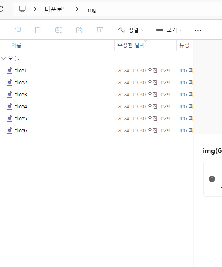Click the JPG type cell of dice5
This screenshot has height=267, width=222.
(186, 119)
